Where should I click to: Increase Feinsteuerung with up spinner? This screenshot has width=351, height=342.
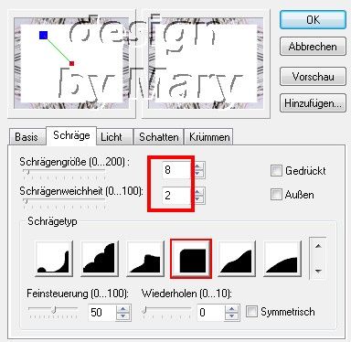pyautogui.click(x=123, y=308)
